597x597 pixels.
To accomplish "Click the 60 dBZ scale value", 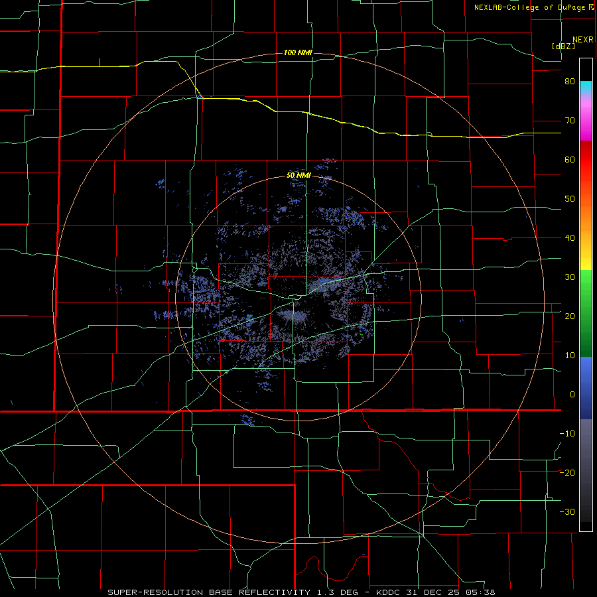I will click(x=570, y=159).
